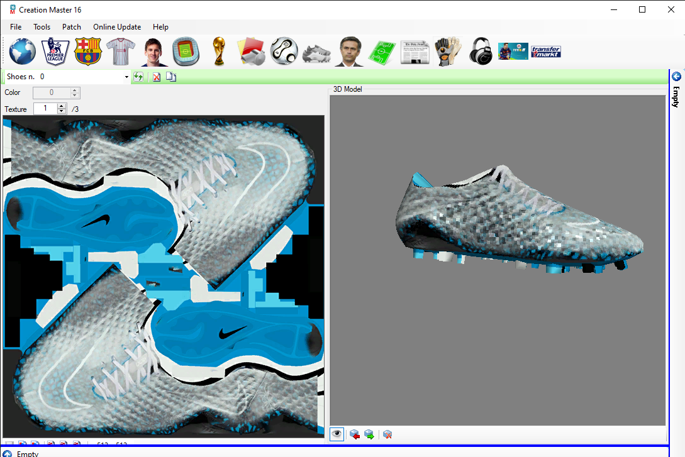Open the Shoes n. dropdown arrow
The height and width of the screenshot is (457, 685).
pos(126,77)
